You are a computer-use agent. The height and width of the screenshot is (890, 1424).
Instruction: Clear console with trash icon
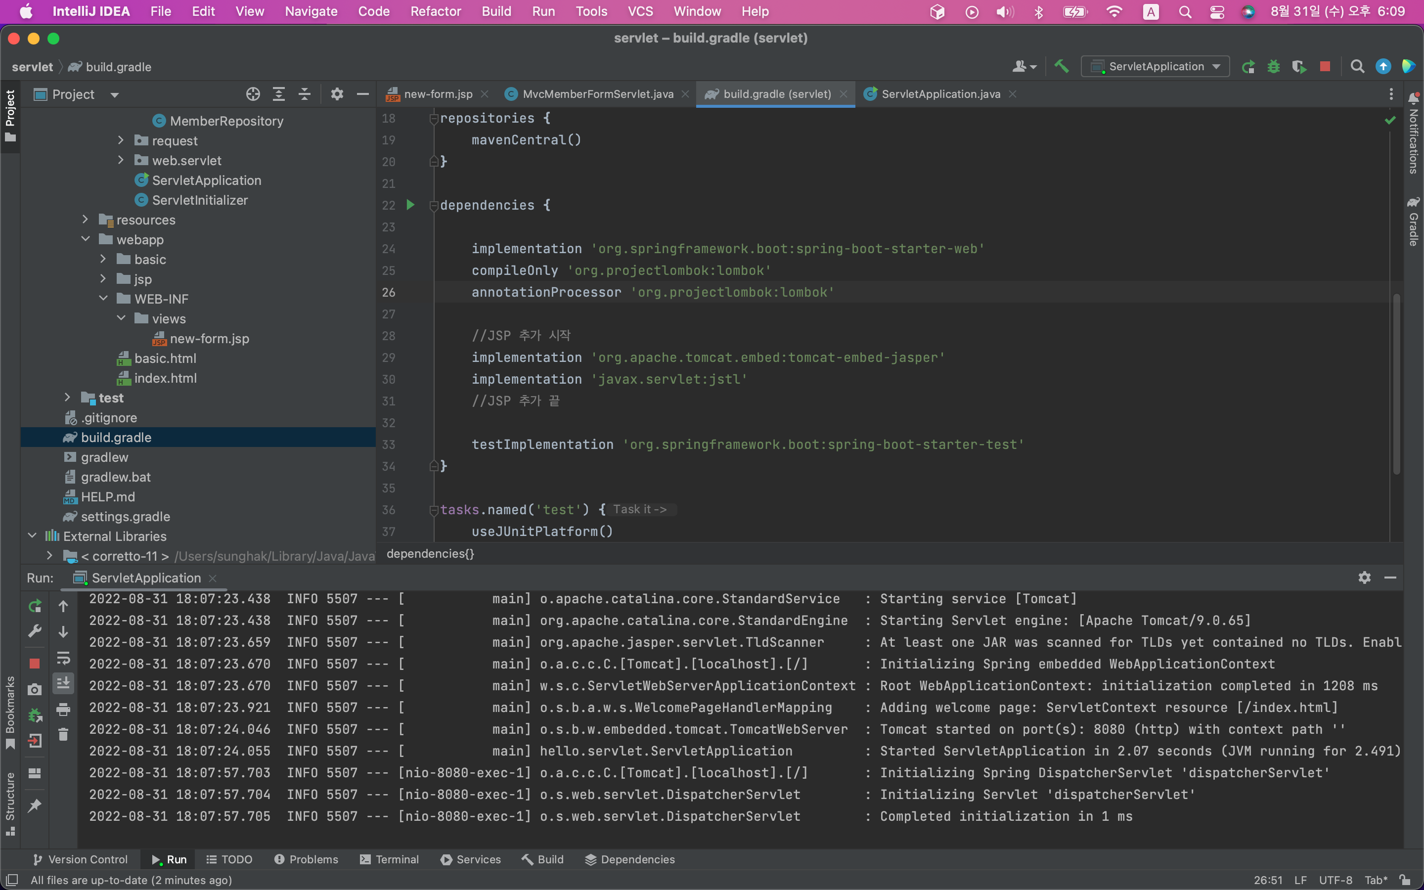pyautogui.click(x=63, y=735)
